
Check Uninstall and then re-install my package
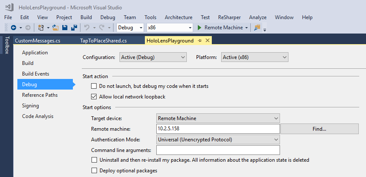pos(94,160)
